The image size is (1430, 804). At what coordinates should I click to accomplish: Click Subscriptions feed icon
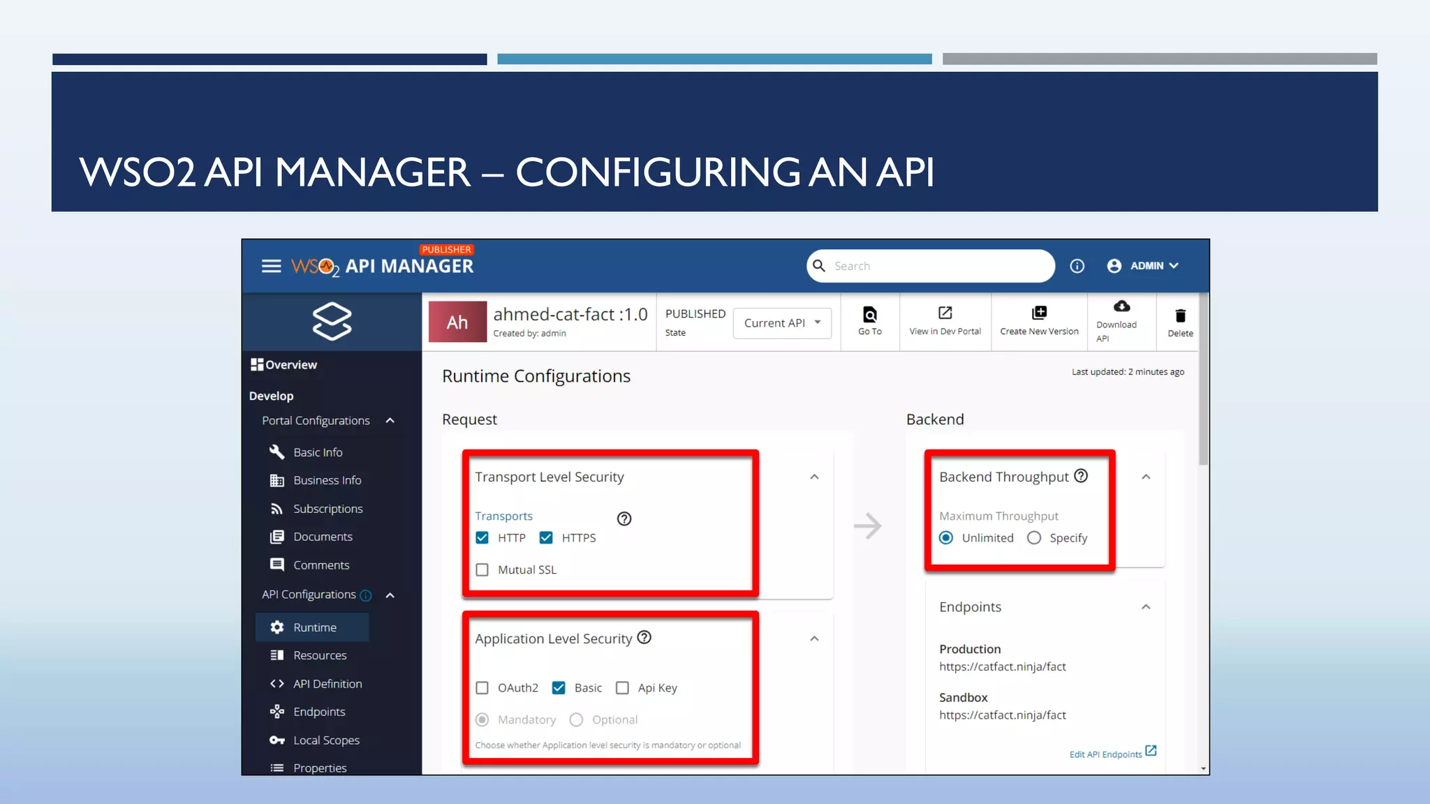pos(277,509)
